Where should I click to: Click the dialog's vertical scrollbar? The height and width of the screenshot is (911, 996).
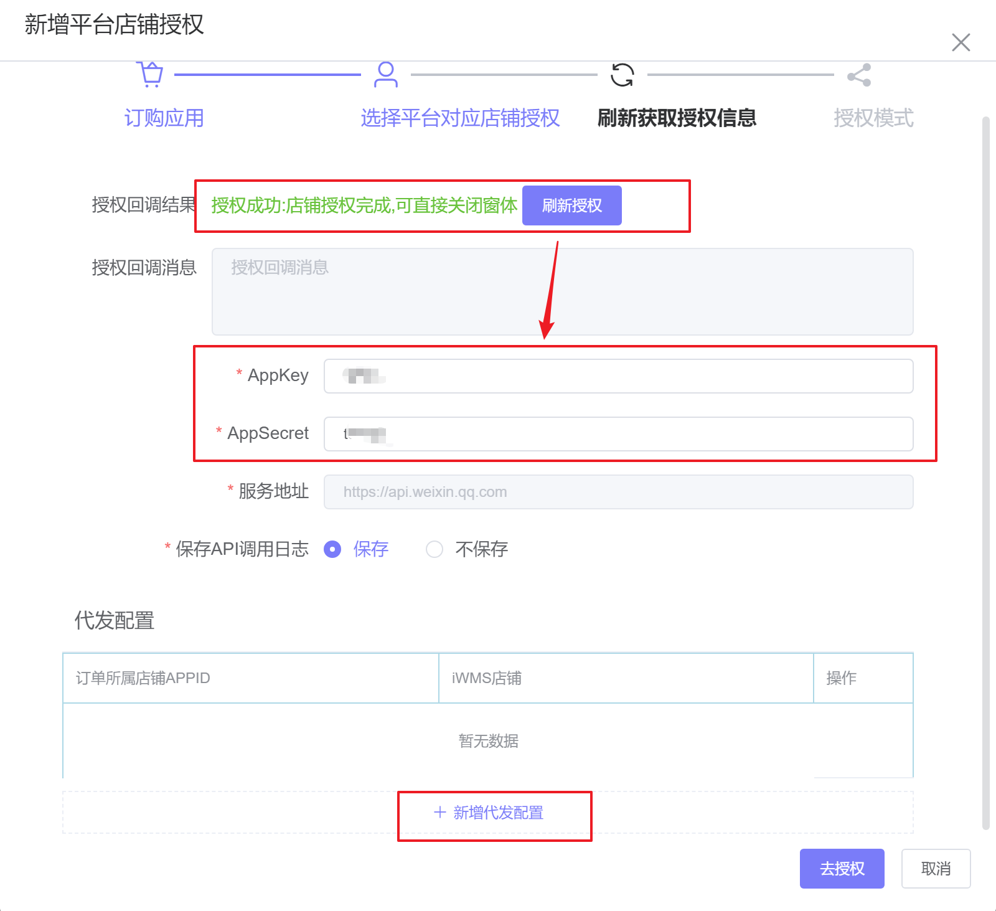point(985,473)
